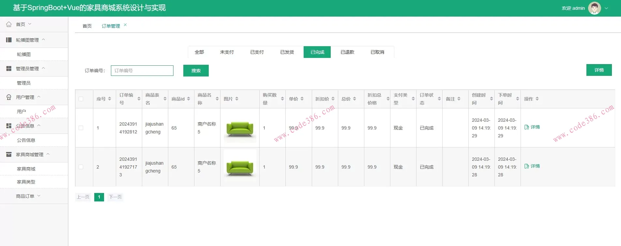Open 详情 link for order 202439141927173
This screenshot has width=621, height=246.
532,166
